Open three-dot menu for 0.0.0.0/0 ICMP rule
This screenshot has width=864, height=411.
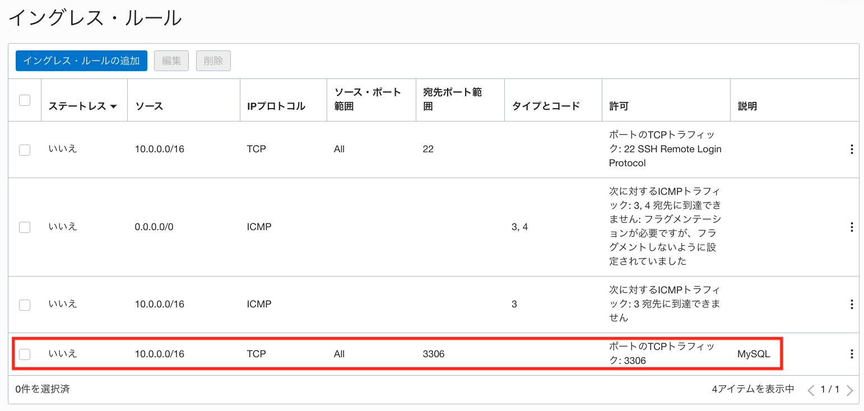point(851,227)
